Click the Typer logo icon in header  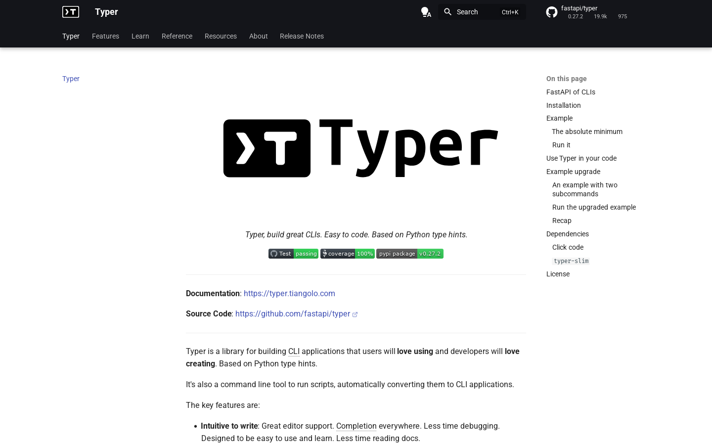coord(71,12)
